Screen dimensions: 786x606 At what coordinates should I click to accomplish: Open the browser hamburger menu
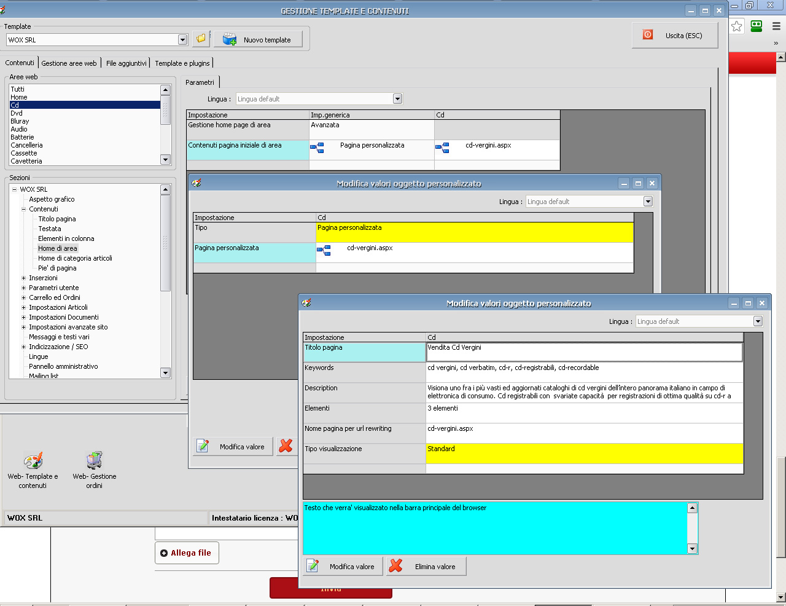coord(776,26)
